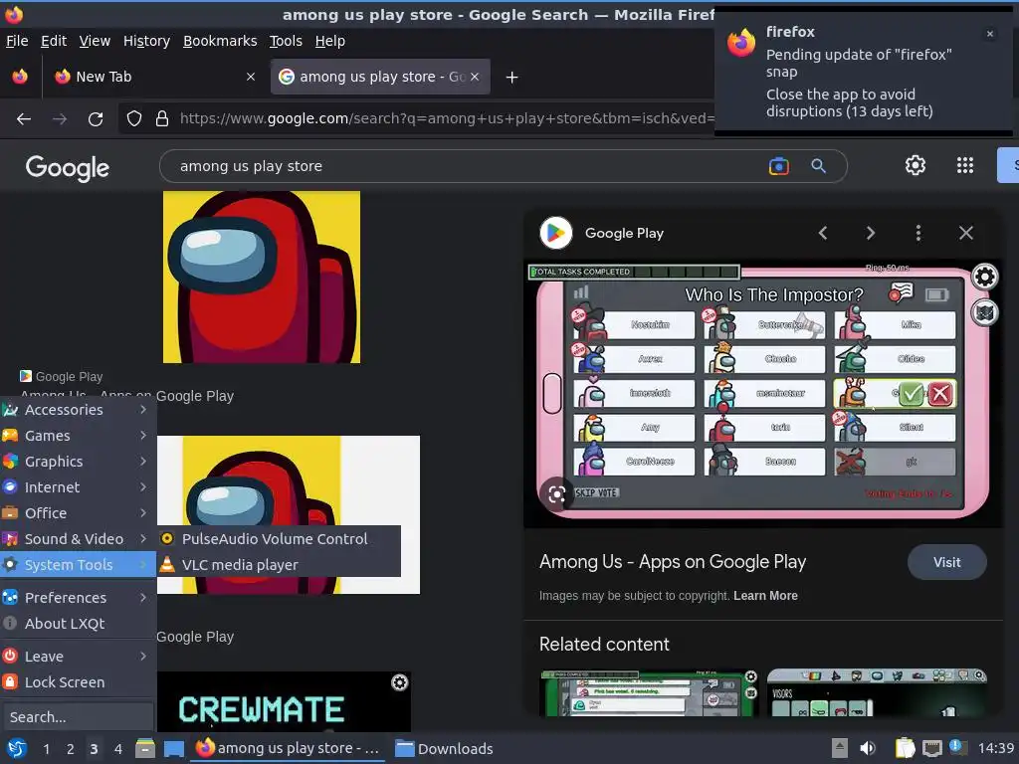This screenshot has height=764, width=1019.
Task: Click the Visit button
Action: pyautogui.click(x=947, y=563)
